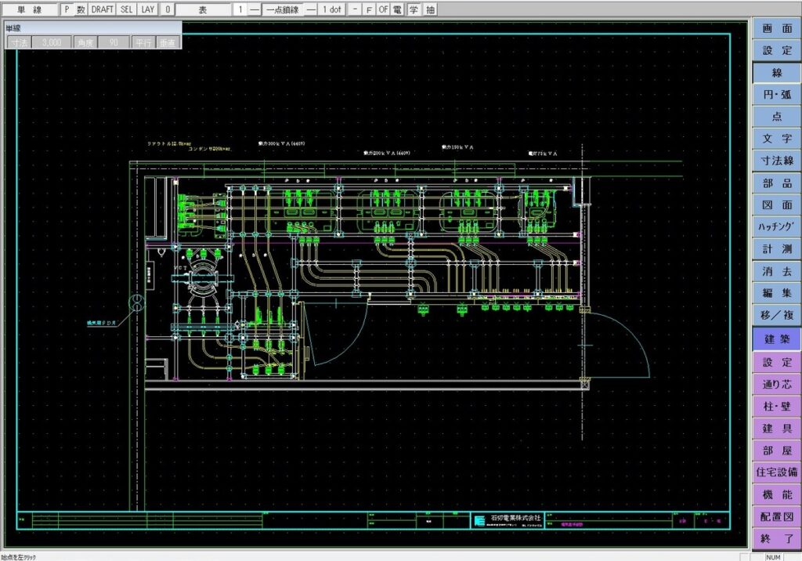The height and width of the screenshot is (561, 802).
Task: Click the 始点を左クリック status message
Action: pos(19,557)
